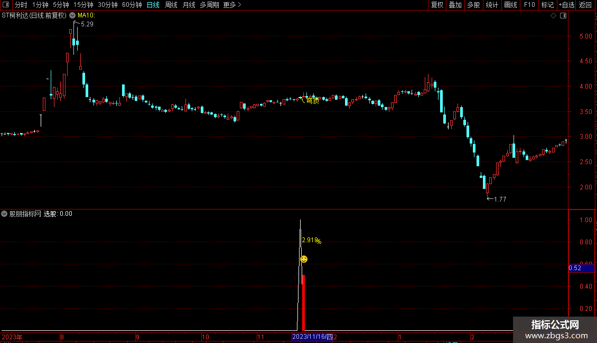Image resolution: width=597 pixels, height=343 pixels.
Task: Expand 股朋指标网 indicator dropdown arrow
Action: point(4,214)
